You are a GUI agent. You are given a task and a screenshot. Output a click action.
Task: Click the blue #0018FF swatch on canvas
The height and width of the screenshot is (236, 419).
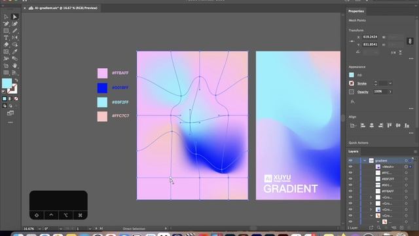click(102, 88)
